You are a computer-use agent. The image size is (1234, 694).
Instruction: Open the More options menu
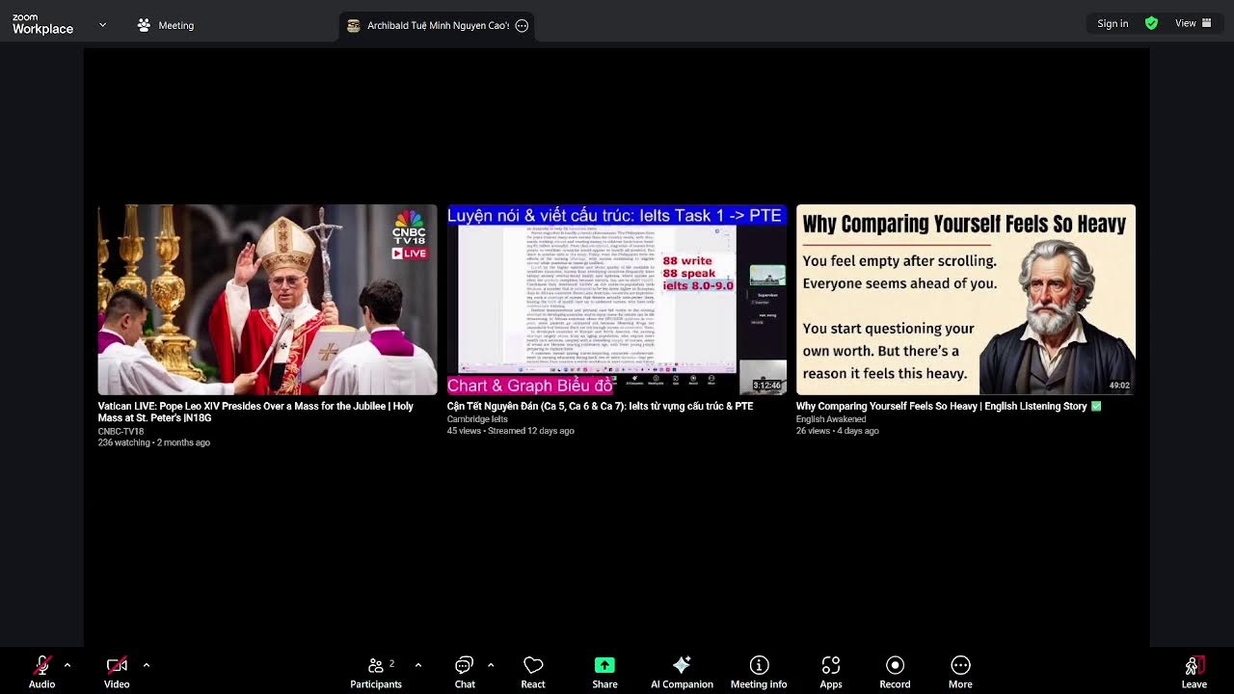(x=960, y=672)
